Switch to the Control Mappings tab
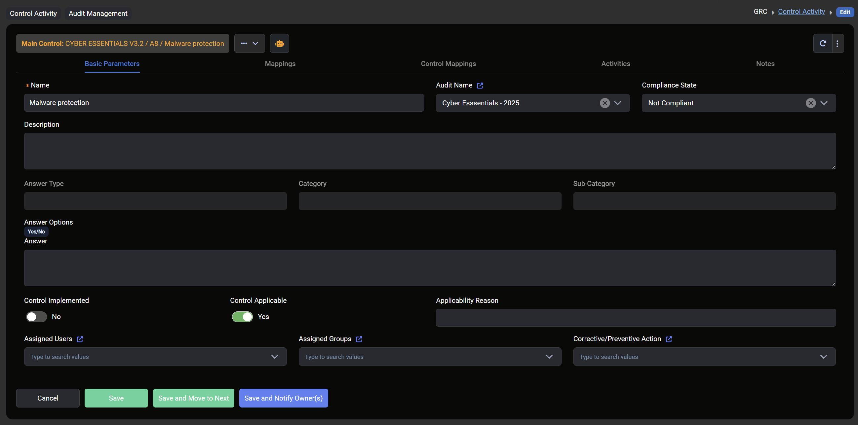858x425 pixels. tap(448, 63)
